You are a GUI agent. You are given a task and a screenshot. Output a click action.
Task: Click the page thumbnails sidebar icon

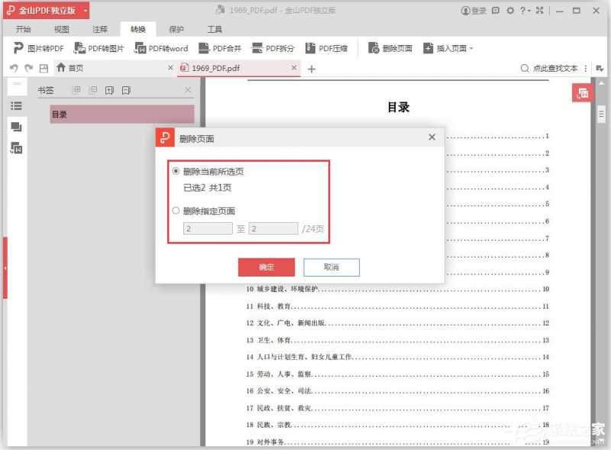16,127
